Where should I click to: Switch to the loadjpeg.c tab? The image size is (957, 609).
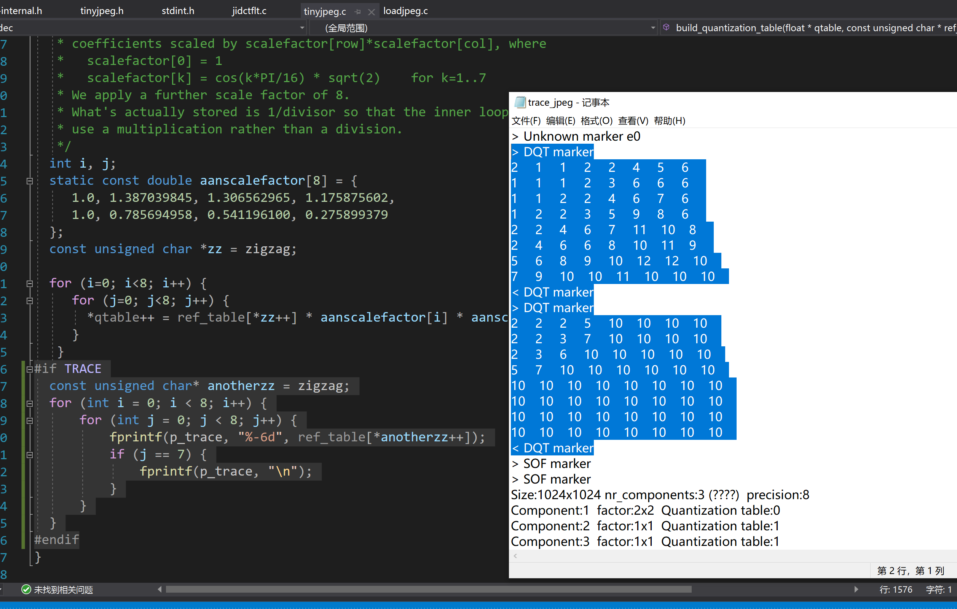(405, 11)
